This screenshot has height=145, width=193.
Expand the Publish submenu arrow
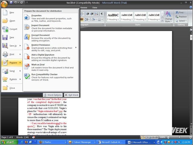tap(20, 79)
